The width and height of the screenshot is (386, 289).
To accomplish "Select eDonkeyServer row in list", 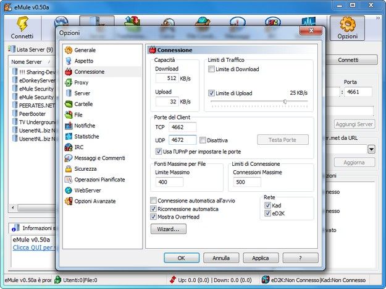I will coord(34,80).
